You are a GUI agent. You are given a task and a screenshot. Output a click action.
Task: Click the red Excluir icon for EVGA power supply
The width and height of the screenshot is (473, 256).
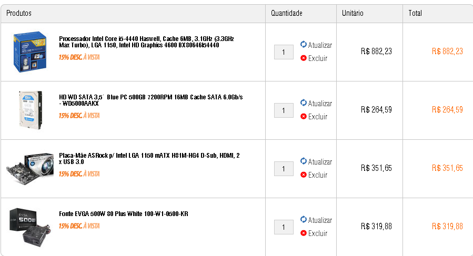[x=304, y=233]
